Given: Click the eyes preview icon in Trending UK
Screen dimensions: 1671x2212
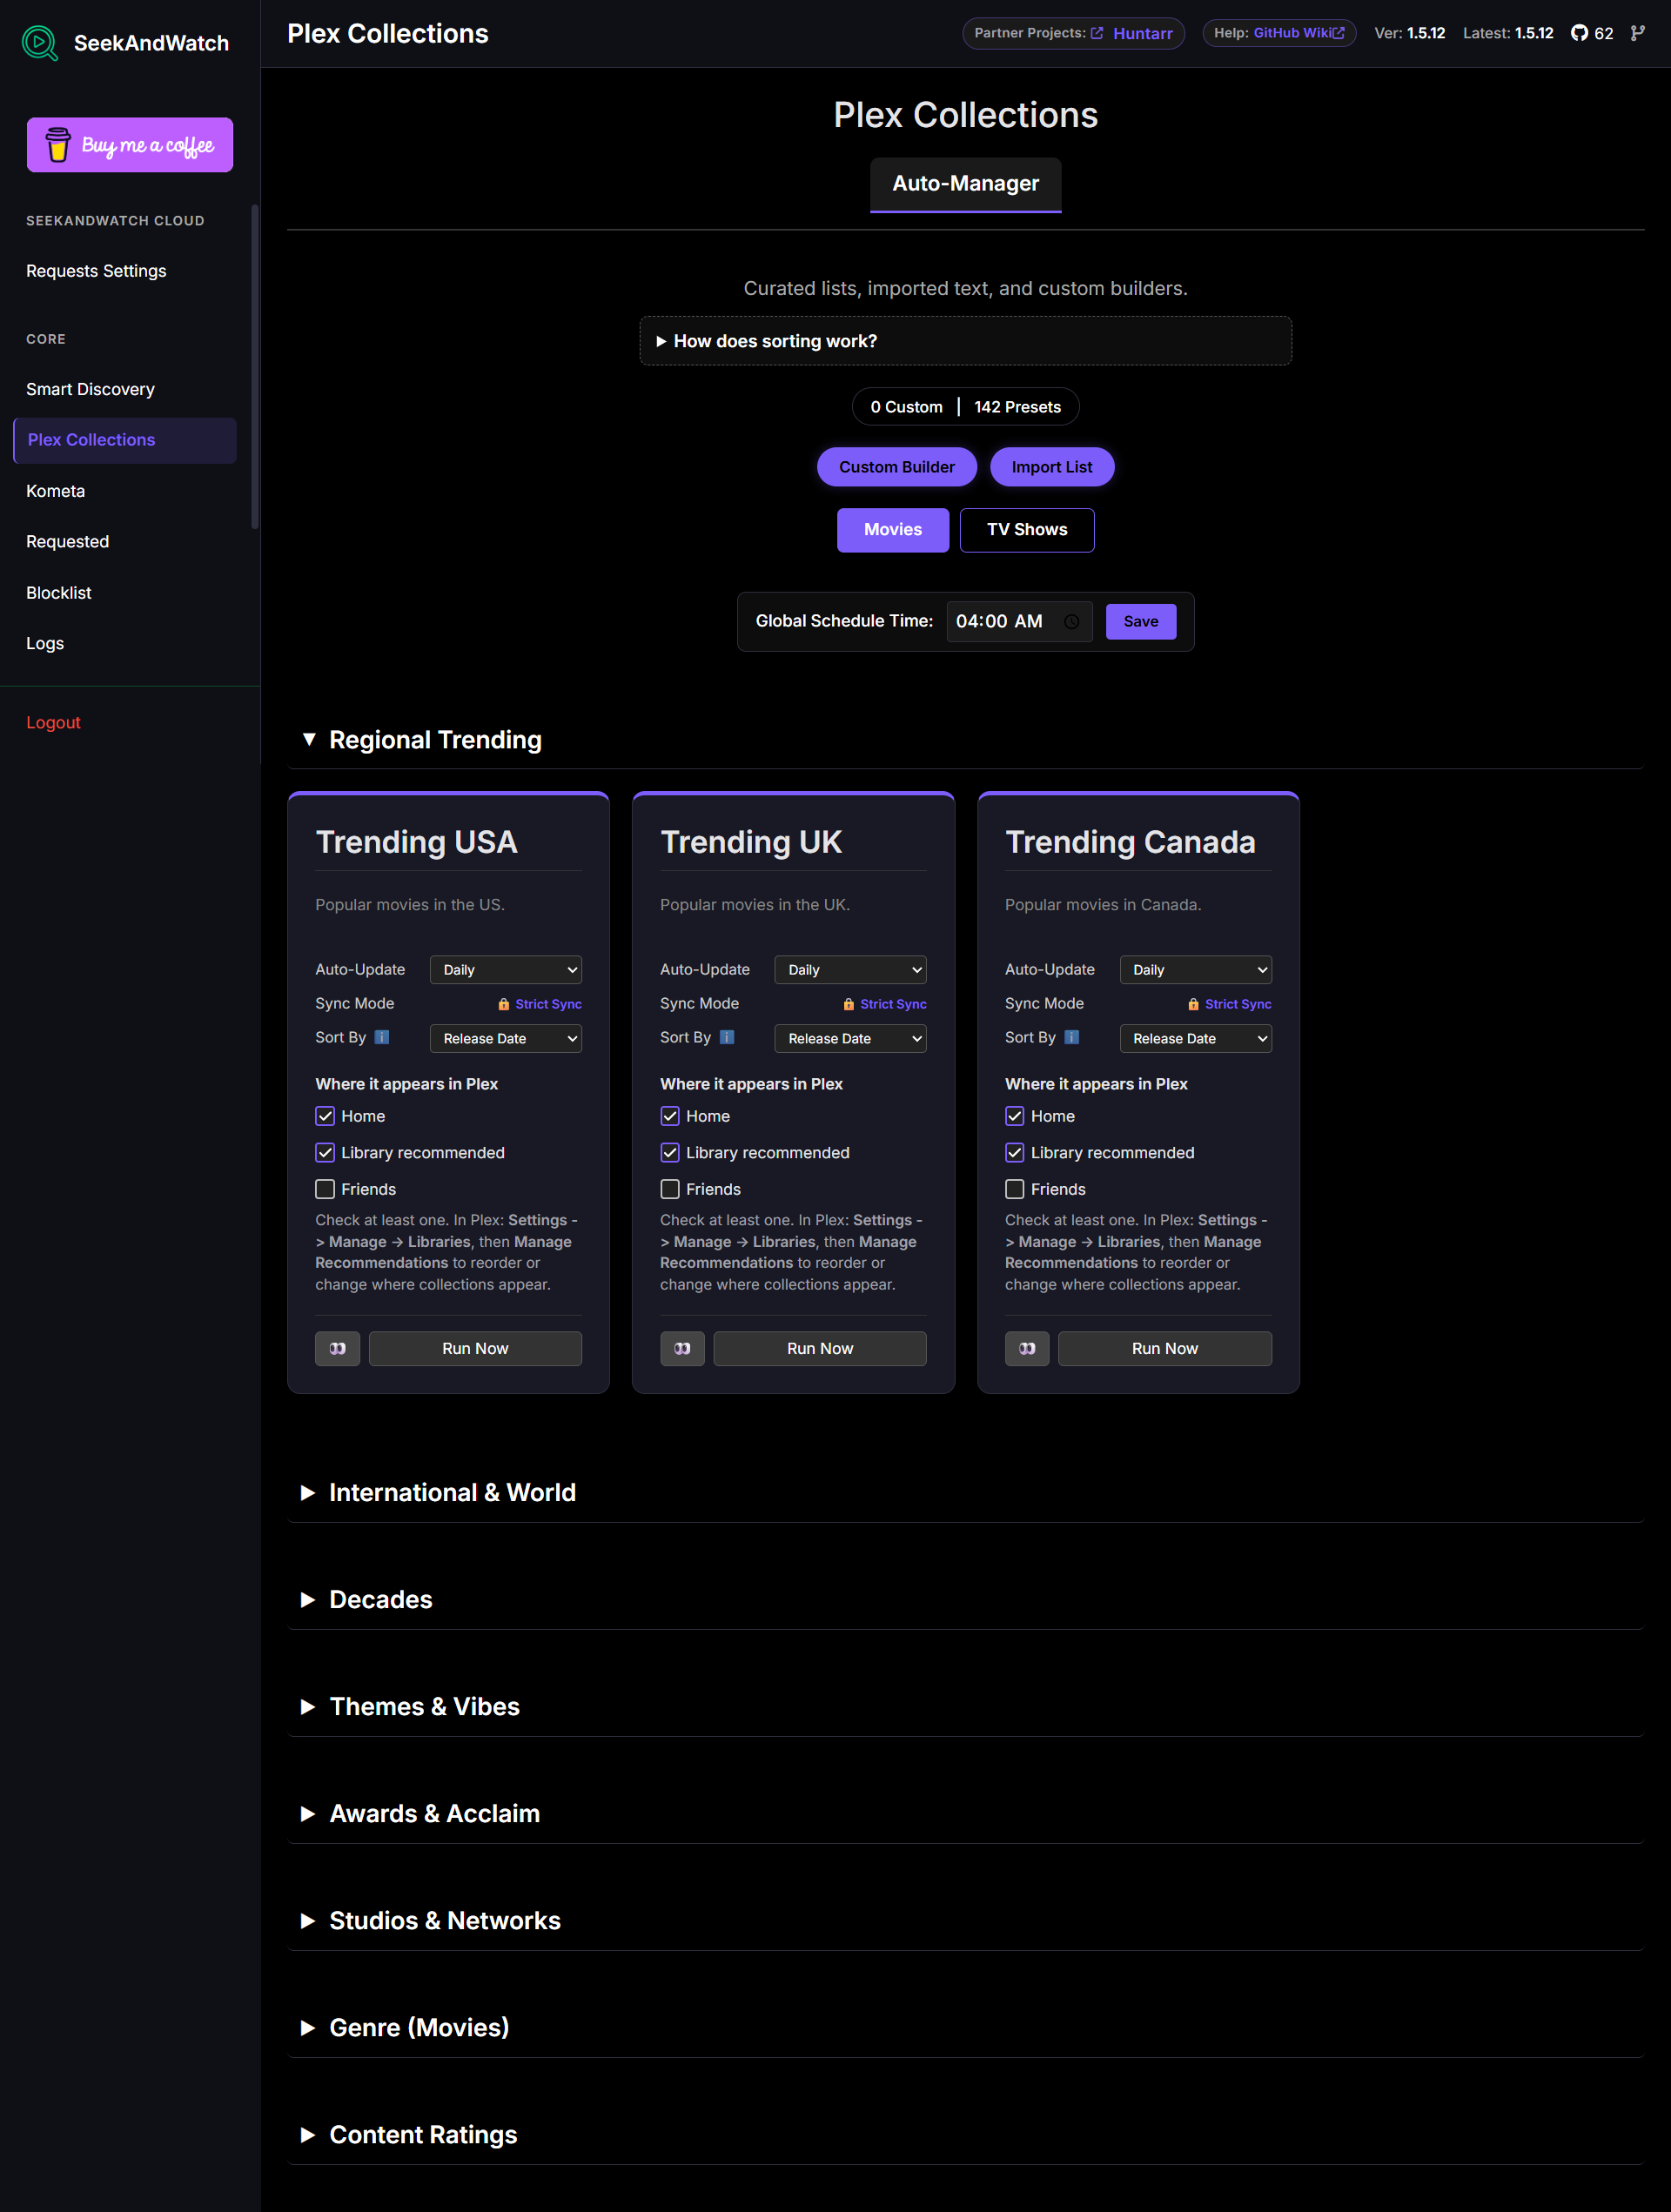Looking at the screenshot, I should pos(683,1348).
